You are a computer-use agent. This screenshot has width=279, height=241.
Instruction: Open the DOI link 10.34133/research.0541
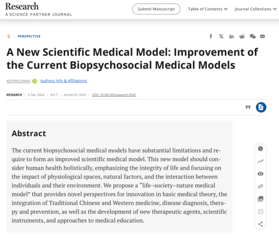coord(114,95)
